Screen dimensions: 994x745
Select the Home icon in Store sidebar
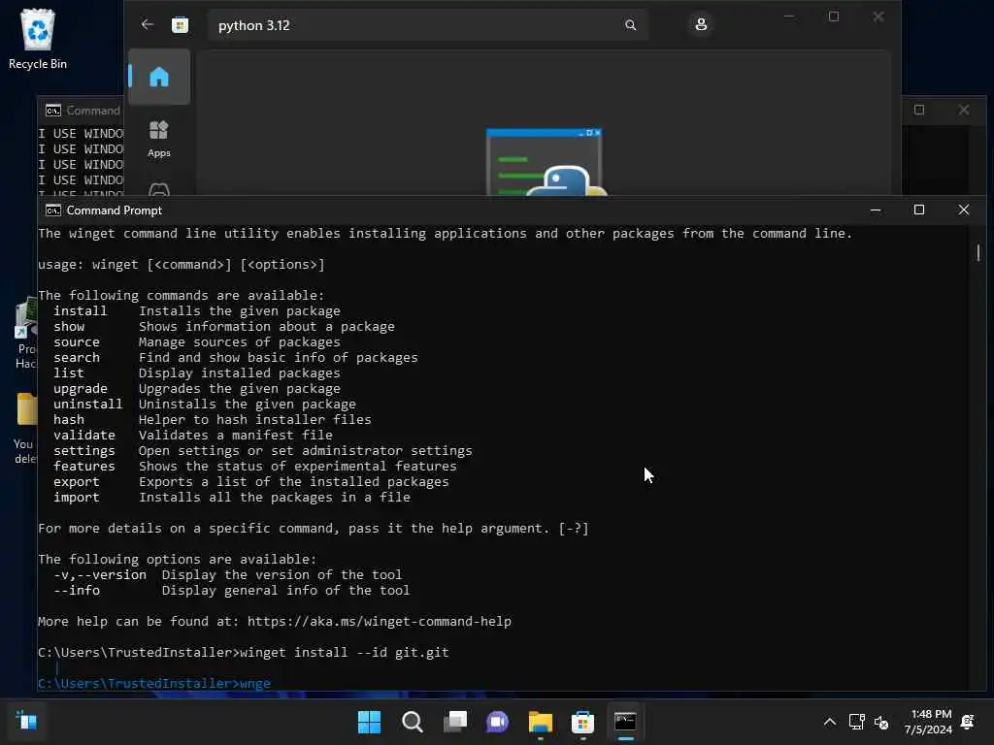159,77
